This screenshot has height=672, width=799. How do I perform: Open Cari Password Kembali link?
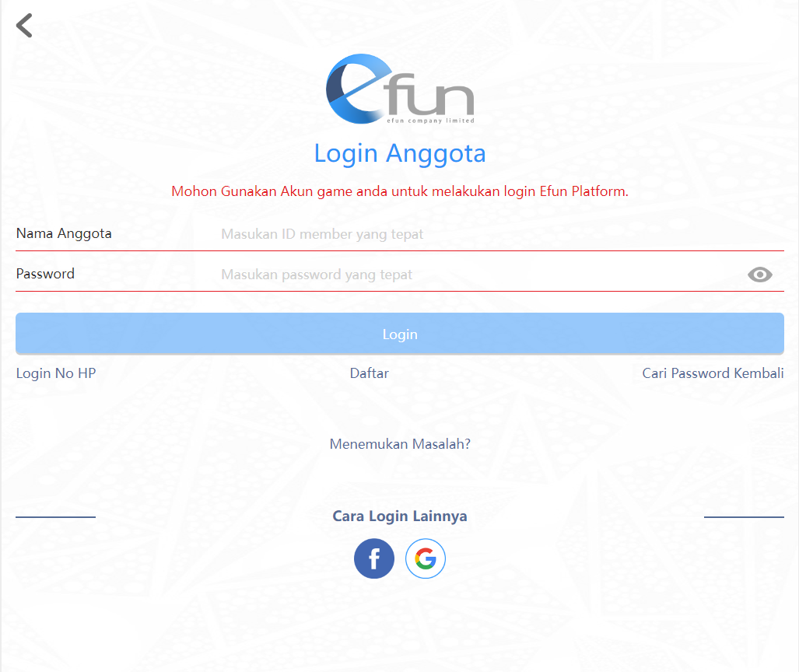click(x=713, y=373)
